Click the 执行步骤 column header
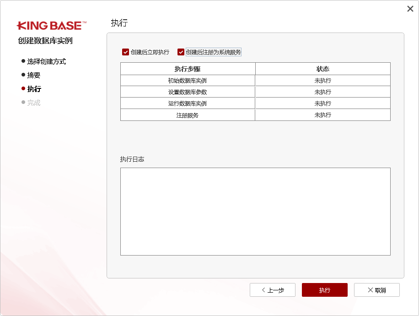This screenshot has height=316, width=419. tap(188, 69)
